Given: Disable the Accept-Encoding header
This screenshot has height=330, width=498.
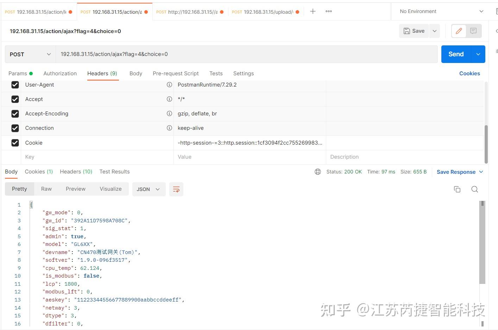Looking at the screenshot, I should click(15, 113).
